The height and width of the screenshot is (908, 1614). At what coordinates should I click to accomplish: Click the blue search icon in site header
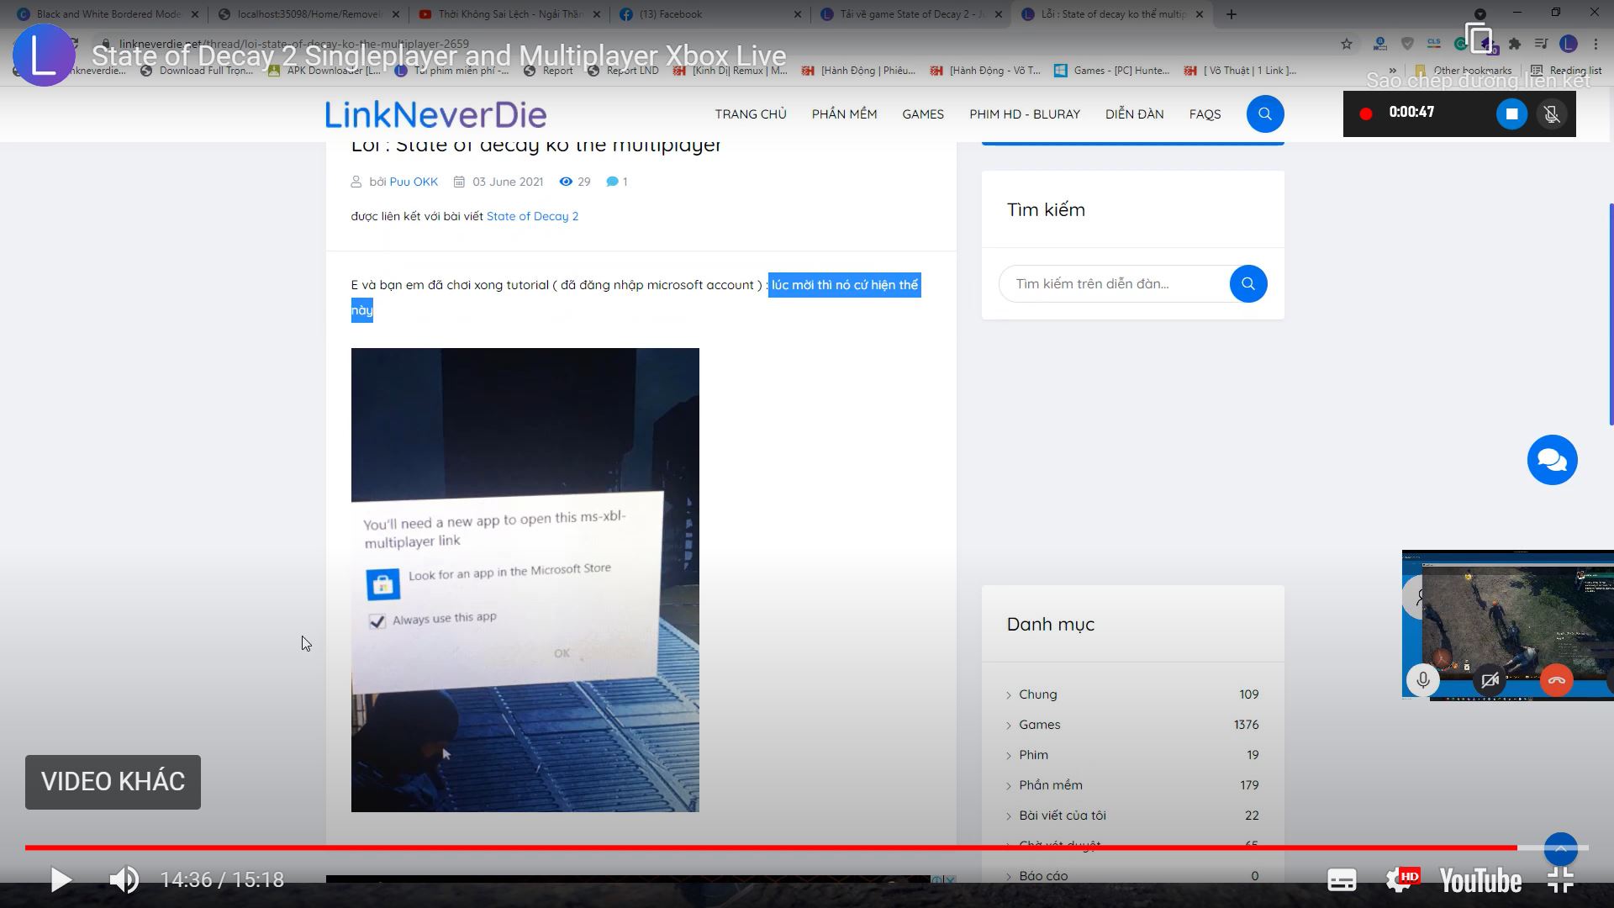pyautogui.click(x=1264, y=114)
